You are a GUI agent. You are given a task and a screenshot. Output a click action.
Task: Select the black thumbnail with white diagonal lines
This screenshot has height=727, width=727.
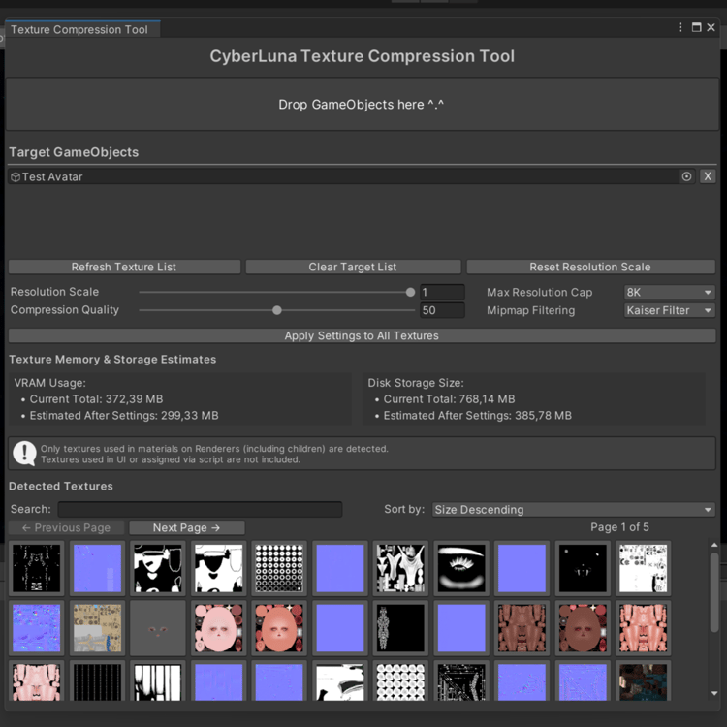[x=461, y=681]
